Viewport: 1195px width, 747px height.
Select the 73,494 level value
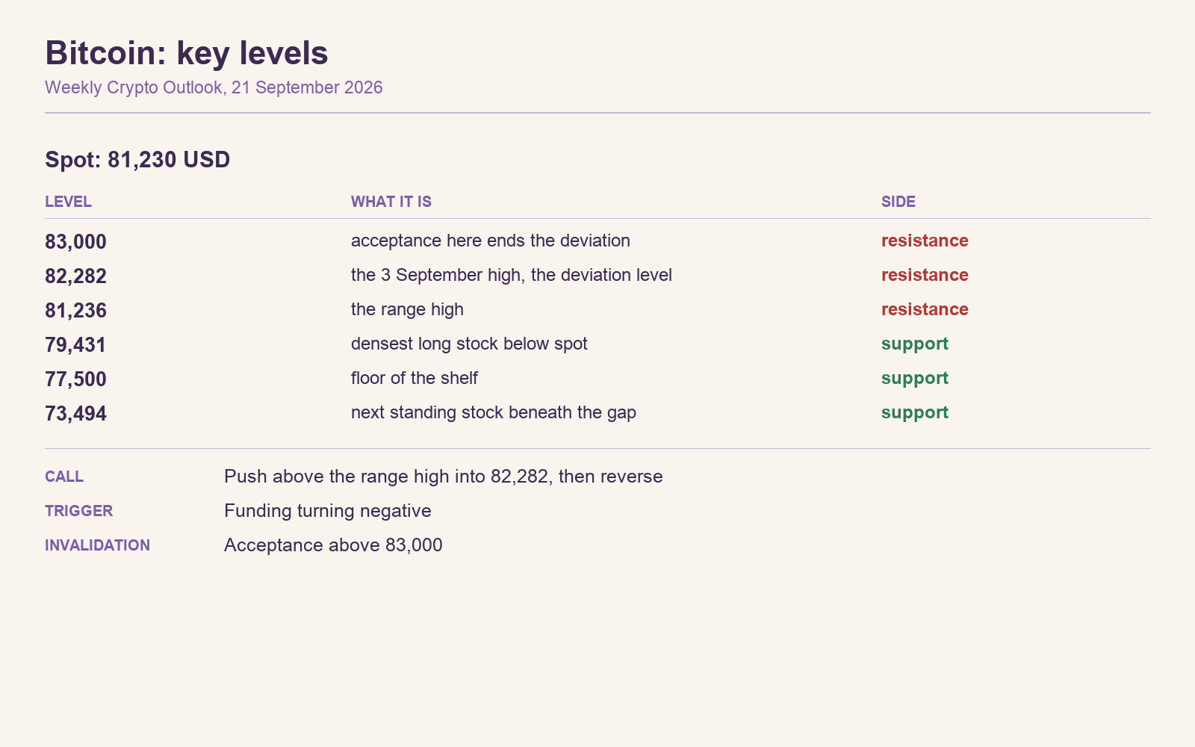75,414
